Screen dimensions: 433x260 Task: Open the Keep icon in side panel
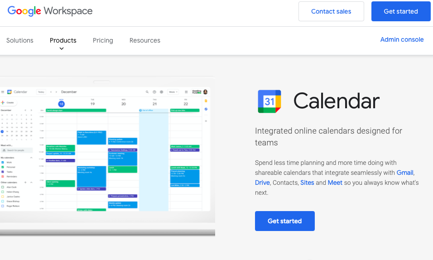click(x=206, y=101)
